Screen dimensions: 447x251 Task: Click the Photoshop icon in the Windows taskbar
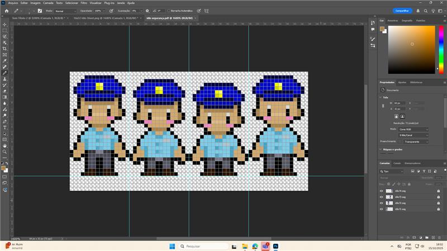[275, 246]
